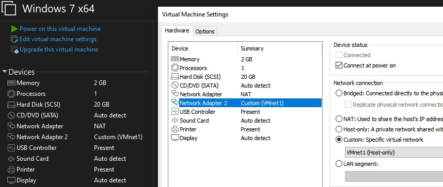443x187 pixels.
Task: Select Custom: Specific virtual network option
Action: click(x=339, y=140)
